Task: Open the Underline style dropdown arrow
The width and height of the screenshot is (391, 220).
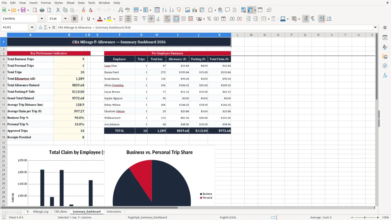Action: point(93,19)
